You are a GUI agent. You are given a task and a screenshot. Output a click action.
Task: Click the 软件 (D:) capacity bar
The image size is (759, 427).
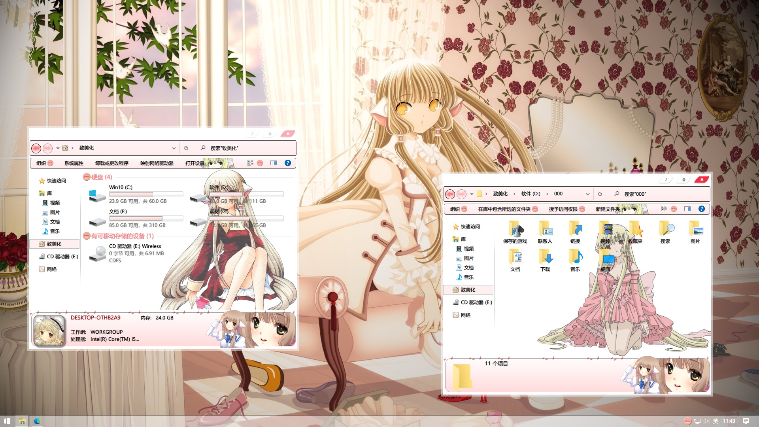(x=247, y=195)
